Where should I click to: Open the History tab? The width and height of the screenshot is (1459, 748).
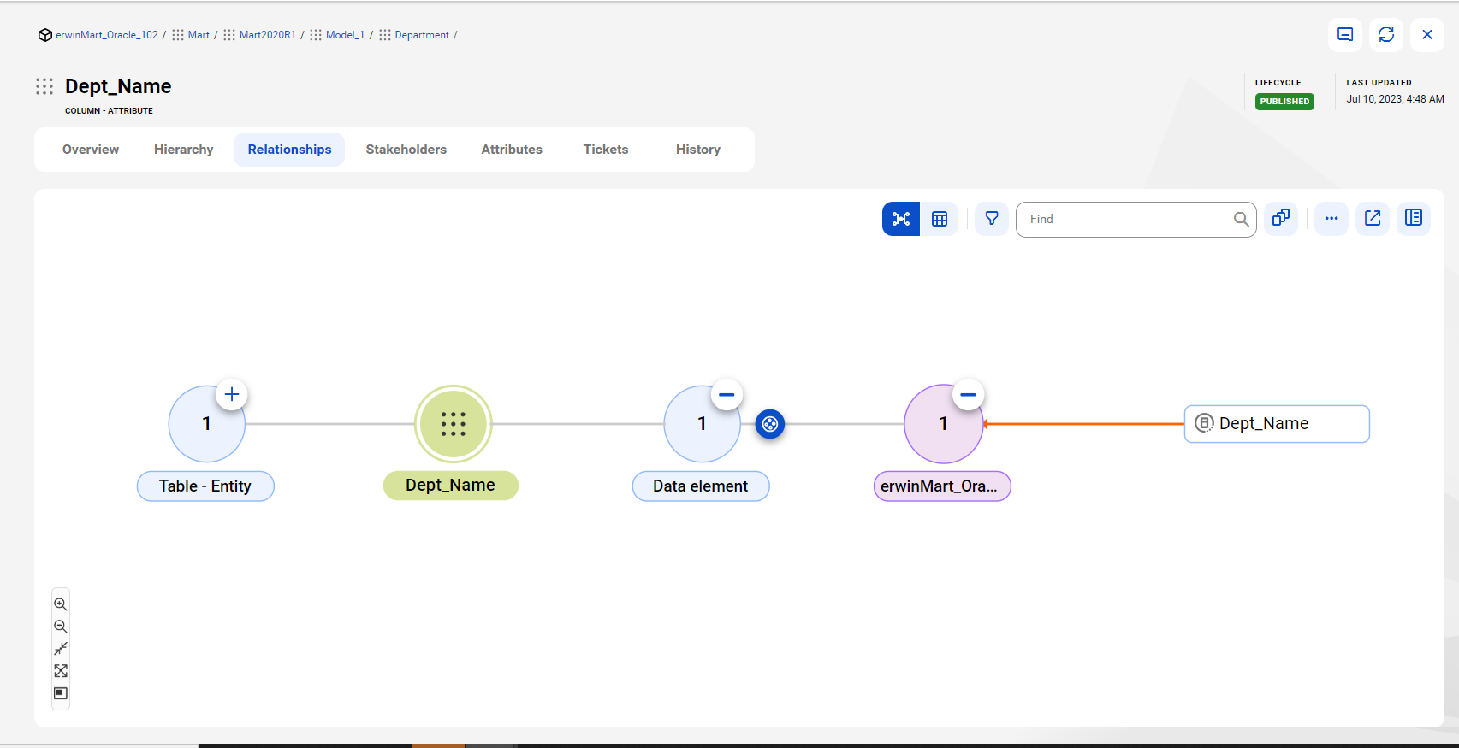[x=698, y=150]
